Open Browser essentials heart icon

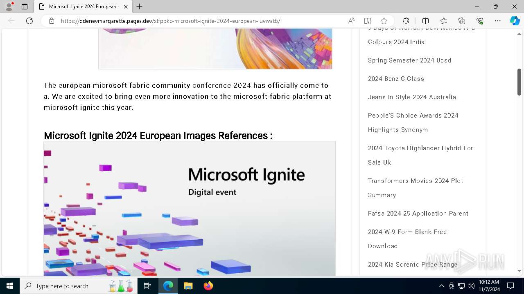point(480,21)
